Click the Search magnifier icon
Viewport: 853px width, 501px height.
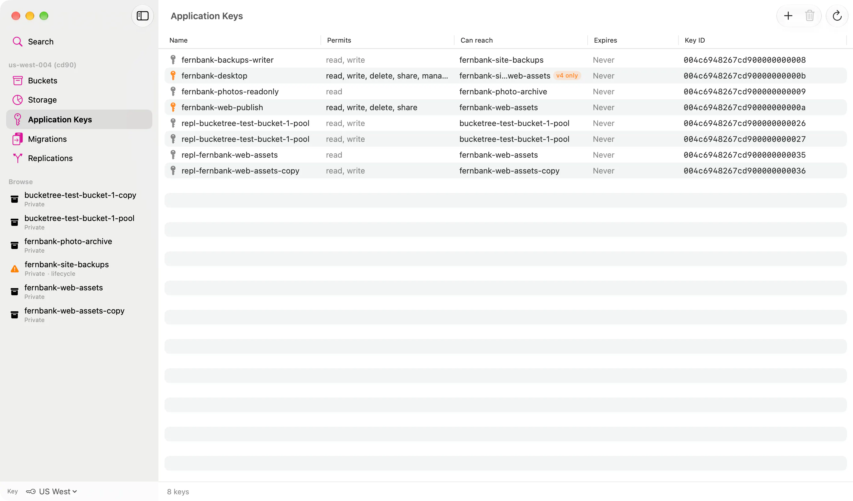point(18,42)
